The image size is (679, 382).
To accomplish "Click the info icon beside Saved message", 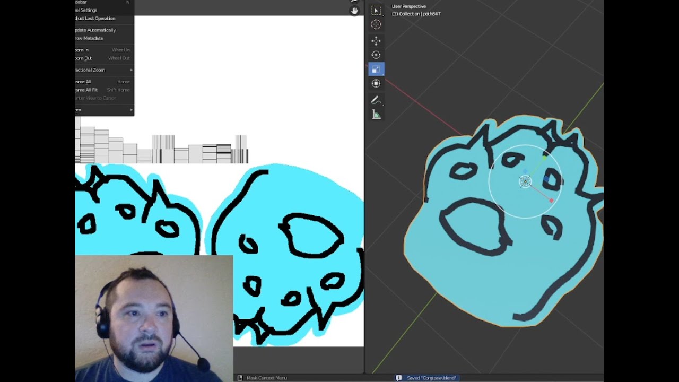I will 398,378.
